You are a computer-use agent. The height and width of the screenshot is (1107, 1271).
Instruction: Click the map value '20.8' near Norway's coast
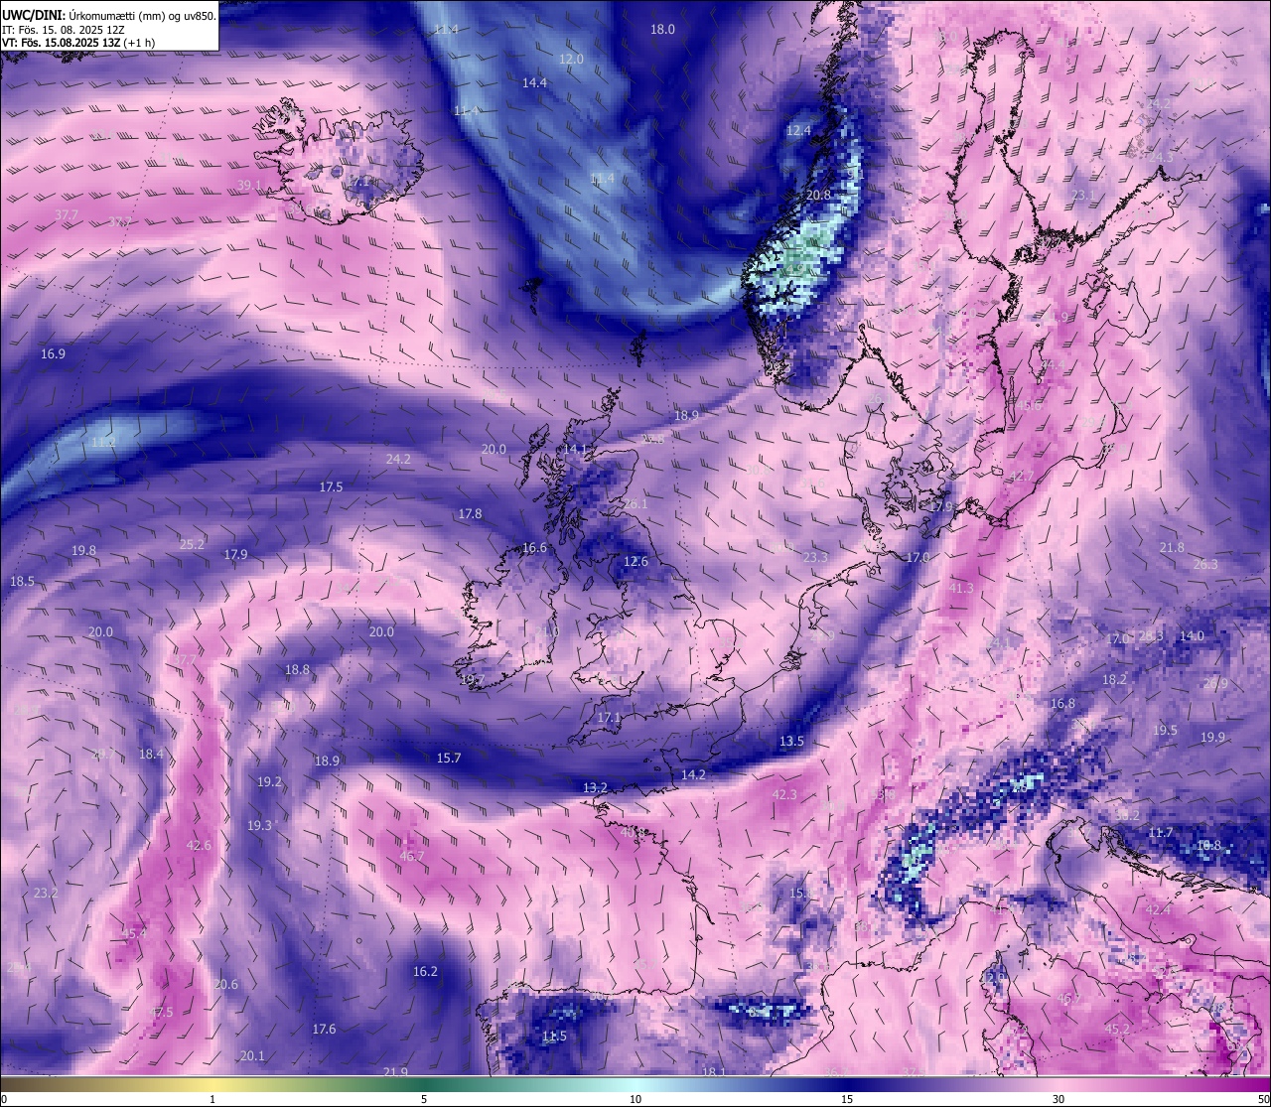pos(818,196)
